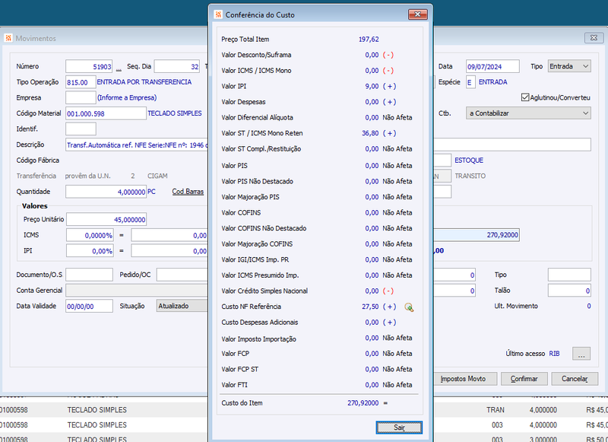Click the ellipsis button beside Último acesso
This screenshot has width=608, height=442.
(x=581, y=354)
